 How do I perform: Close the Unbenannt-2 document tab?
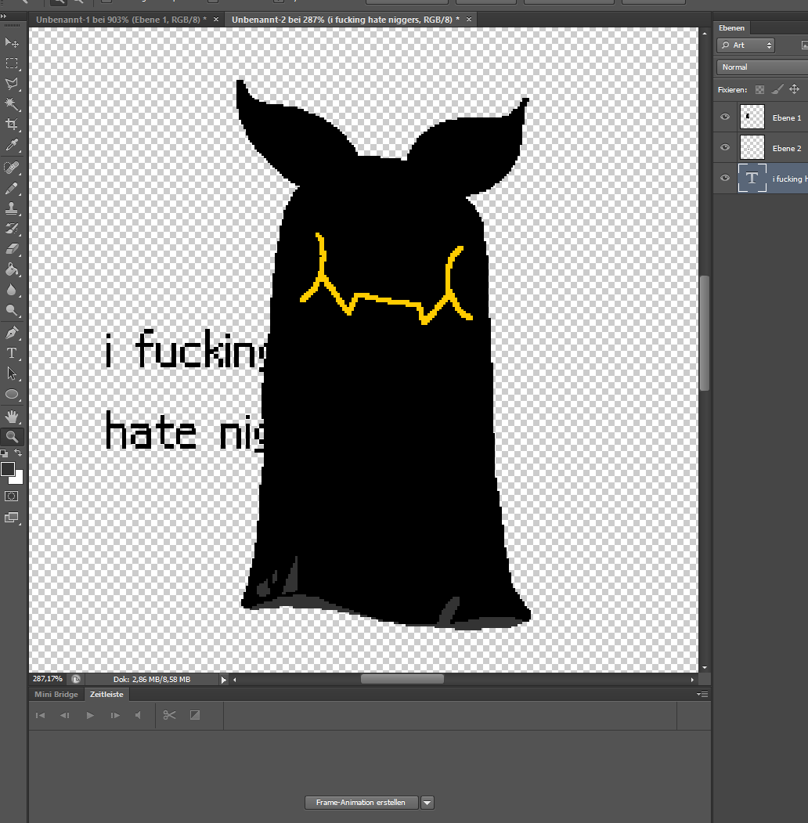coord(468,20)
